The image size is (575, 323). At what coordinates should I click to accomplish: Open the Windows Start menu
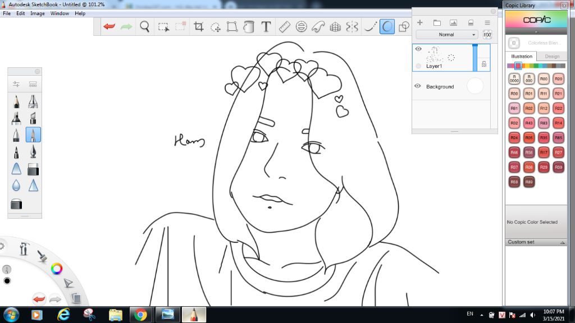pyautogui.click(x=11, y=315)
